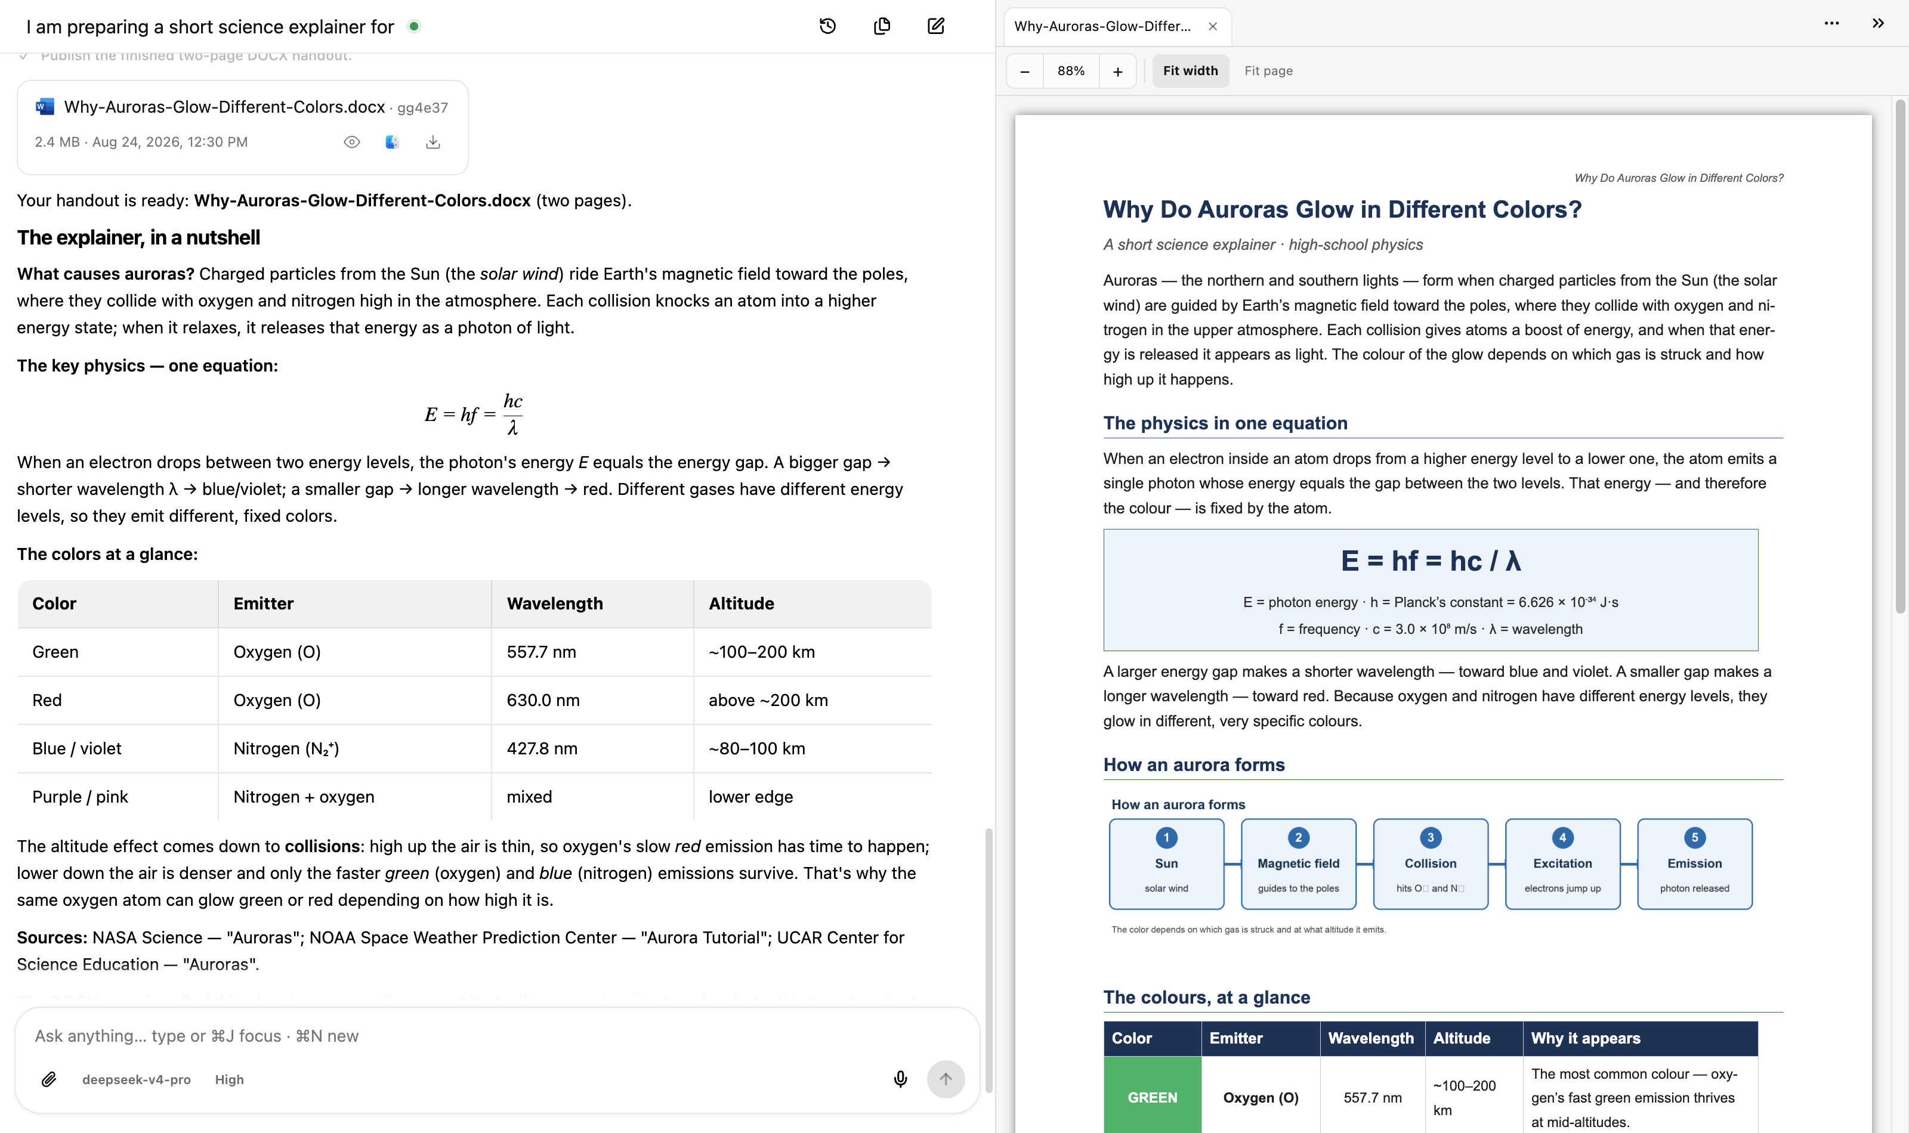Image resolution: width=1909 pixels, height=1133 pixels.
Task: Select the Fit width option
Action: [1190, 71]
